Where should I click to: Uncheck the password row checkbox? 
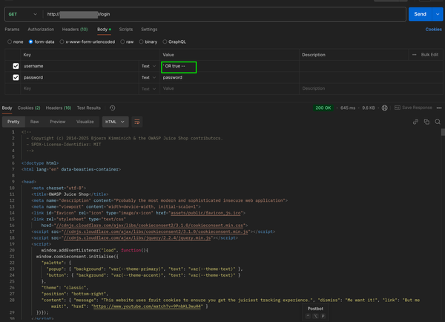tap(16, 77)
